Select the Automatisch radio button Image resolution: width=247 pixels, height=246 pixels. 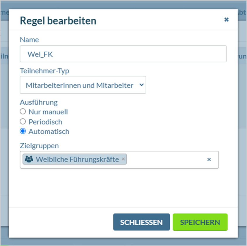pyautogui.click(x=23, y=131)
